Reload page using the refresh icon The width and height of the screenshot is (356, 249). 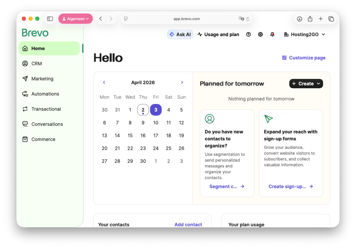(x=248, y=19)
